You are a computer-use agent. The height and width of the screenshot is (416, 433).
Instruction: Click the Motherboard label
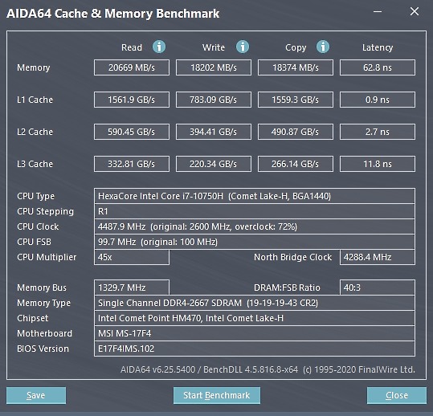(x=44, y=333)
